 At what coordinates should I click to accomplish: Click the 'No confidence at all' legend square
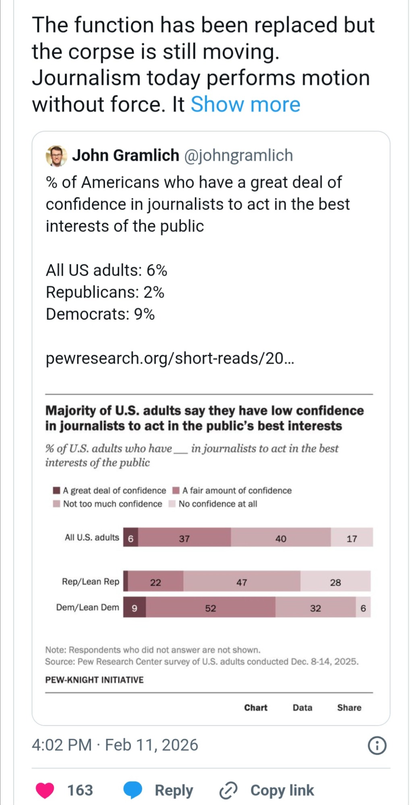click(172, 504)
